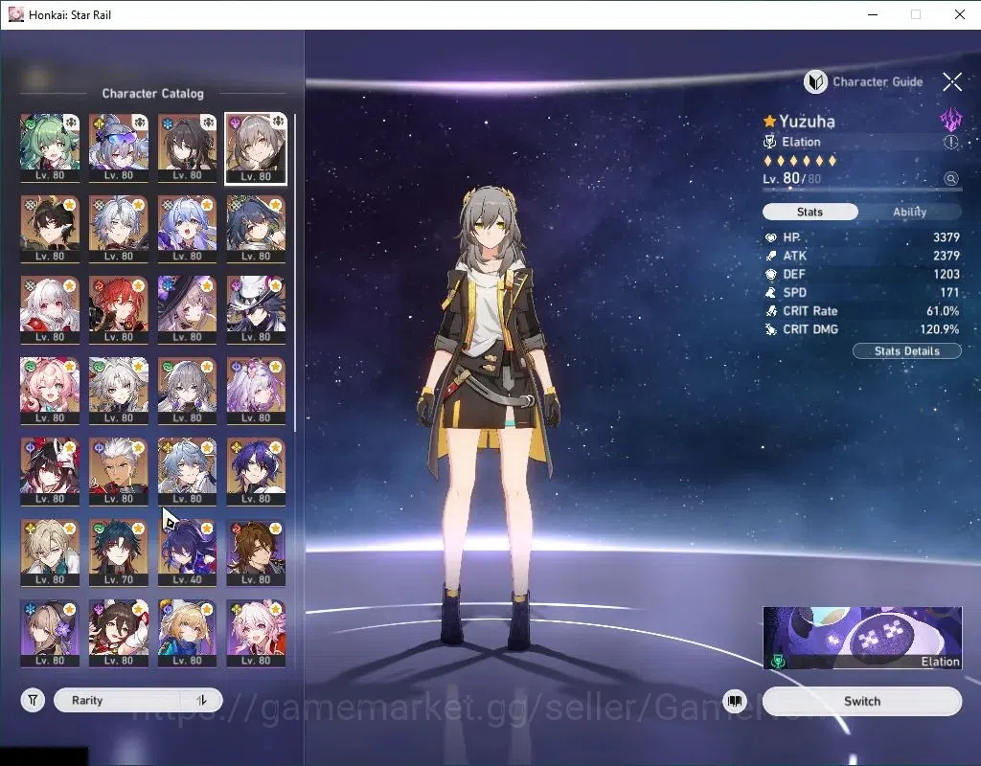The width and height of the screenshot is (981, 766).
Task: Select the witch-hat character portrait
Action: click(x=187, y=309)
